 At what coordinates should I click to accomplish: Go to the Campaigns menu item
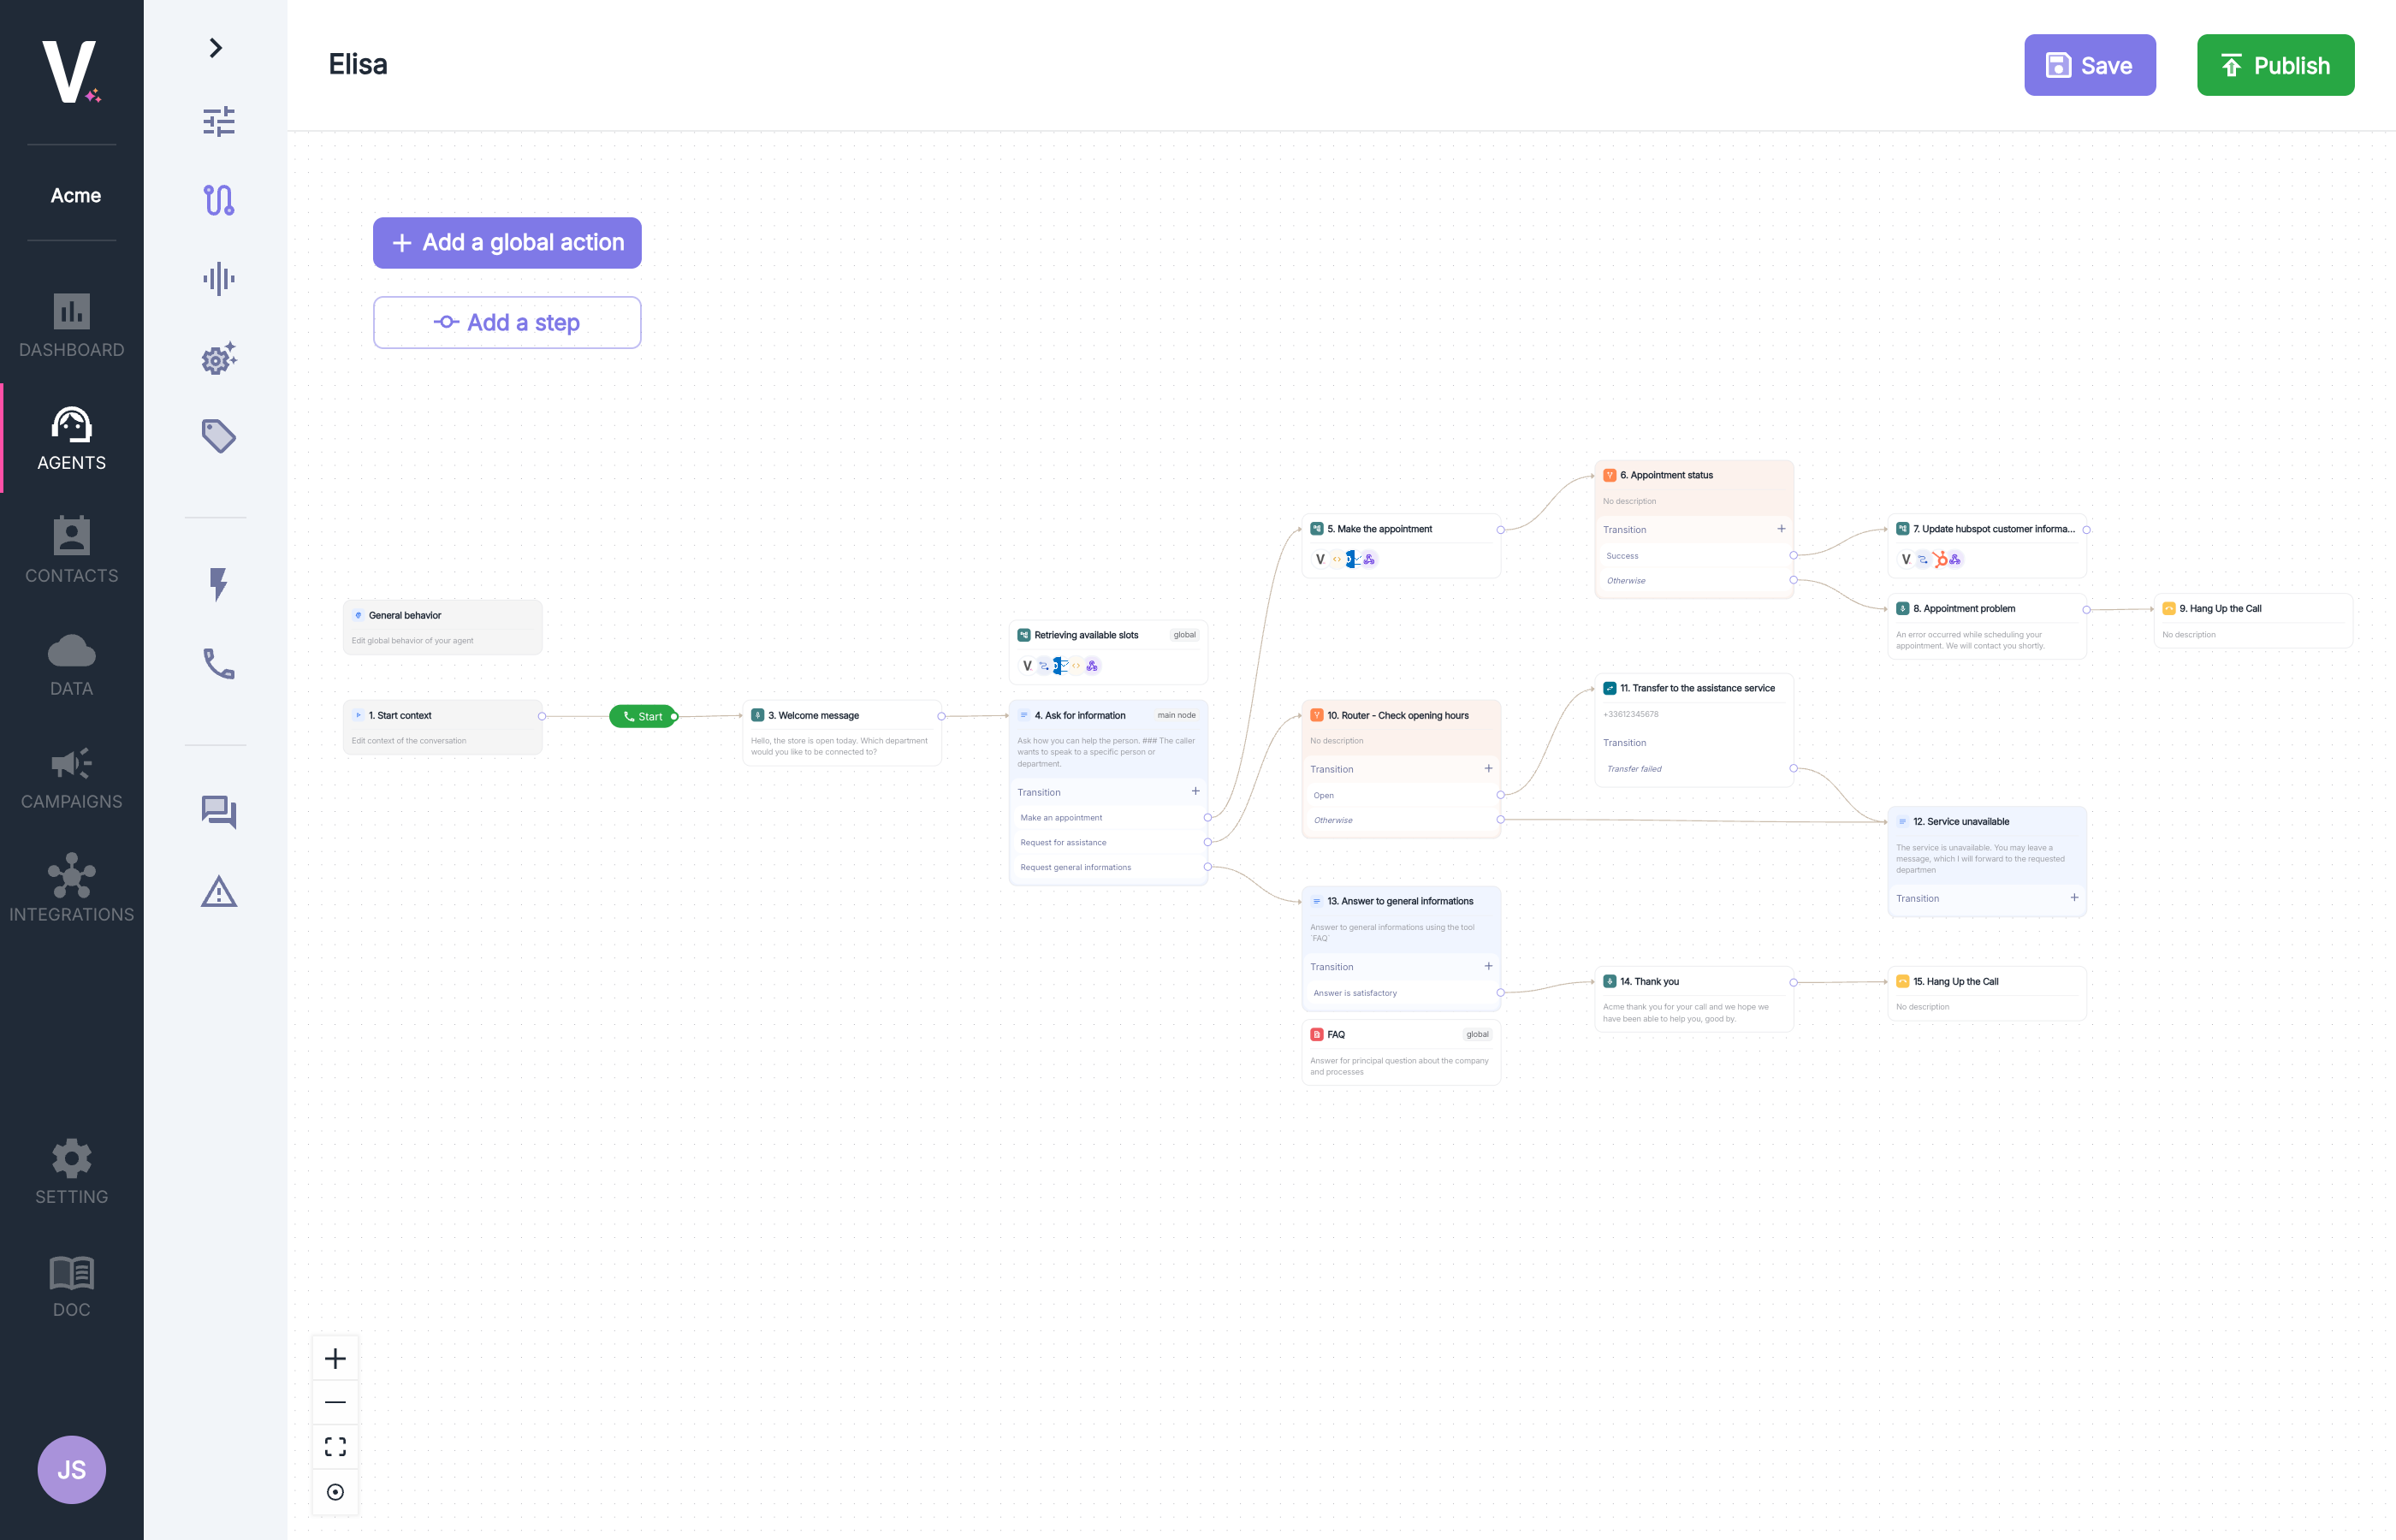(x=71, y=779)
